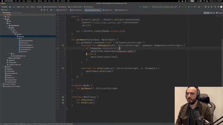Click implemented gutter icon beside interface MyCallback
Image resolution: width=223 pixels, height=125 pixels.
(63, 97)
